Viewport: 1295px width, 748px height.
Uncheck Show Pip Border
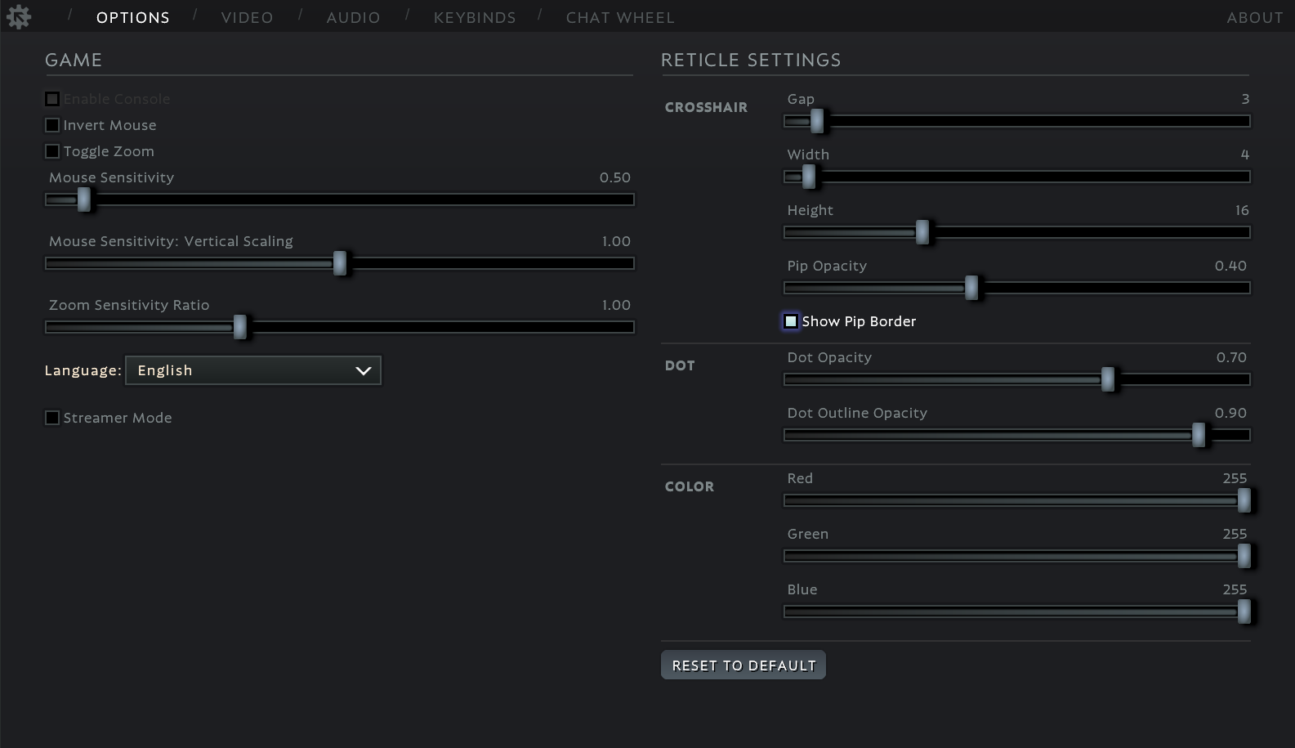[x=791, y=321]
